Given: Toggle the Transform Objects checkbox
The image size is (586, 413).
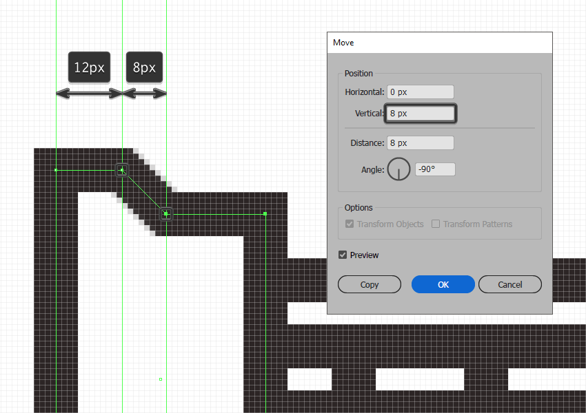Looking at the screenshot, I should 350,224.
